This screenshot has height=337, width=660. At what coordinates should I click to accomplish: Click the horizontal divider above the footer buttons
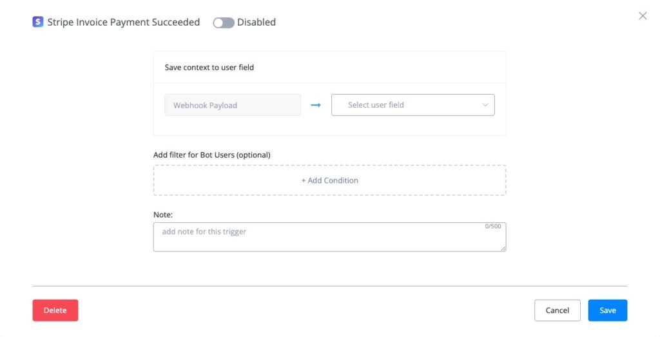click(329, 285)
